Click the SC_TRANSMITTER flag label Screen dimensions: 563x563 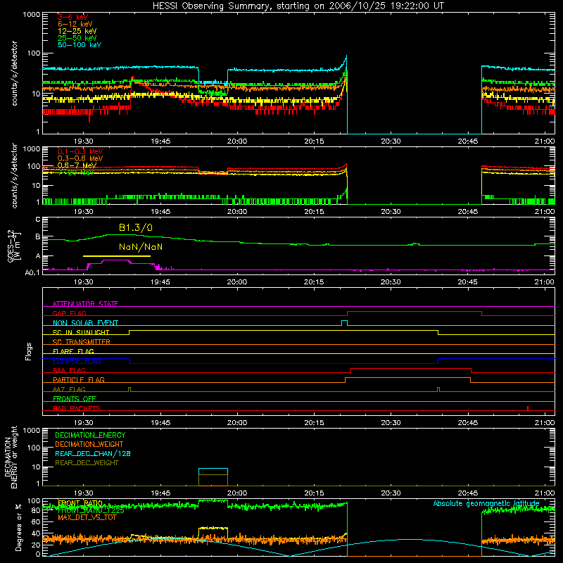tap(82, 341)
